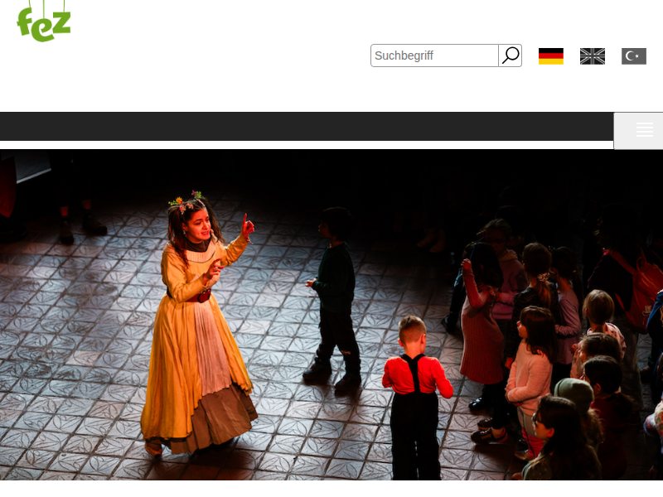Switch language with the German flag
Viewport: 663px width, 497px height.
click(551, 56)
